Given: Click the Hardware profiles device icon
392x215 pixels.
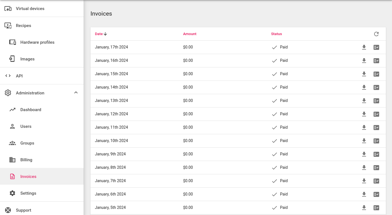Looking at the screenshot, I should (x=12, y=42).
